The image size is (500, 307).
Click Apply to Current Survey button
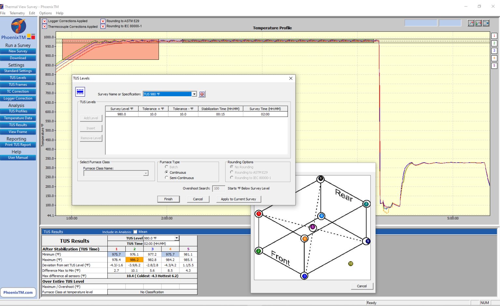[238, 199]
